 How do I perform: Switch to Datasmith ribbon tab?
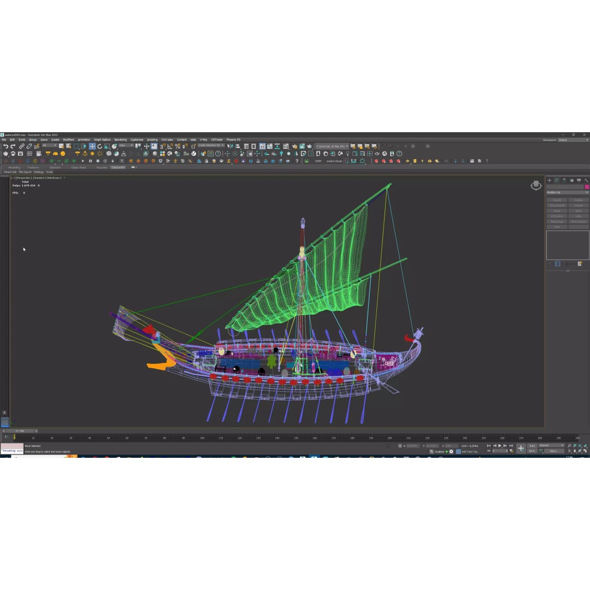point(118,168)
